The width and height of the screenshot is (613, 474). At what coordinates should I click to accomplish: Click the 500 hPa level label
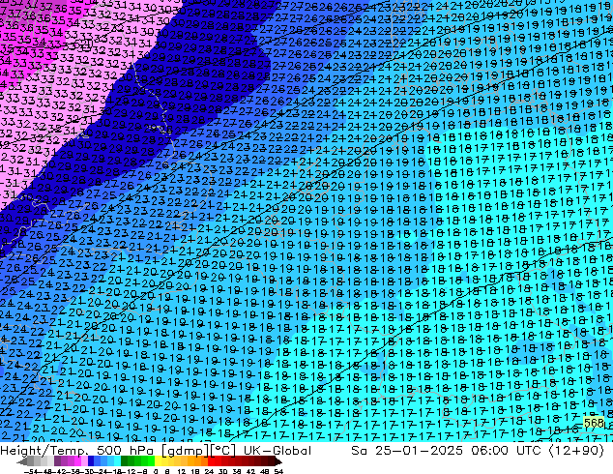pos(125,451)
